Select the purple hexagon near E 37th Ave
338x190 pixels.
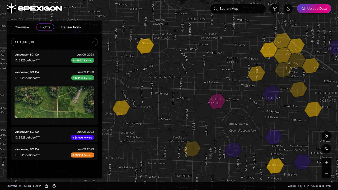[x=274, y=137]
